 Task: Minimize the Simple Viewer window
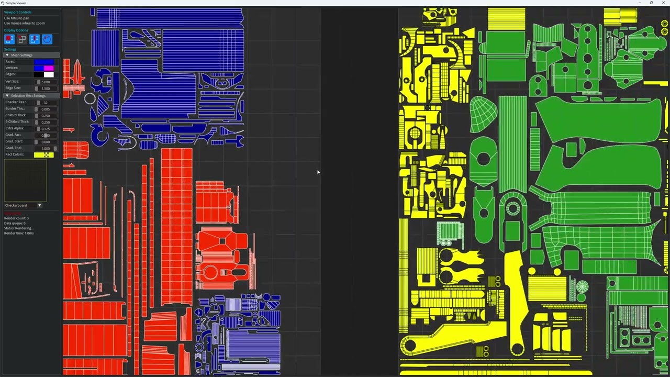639,3
